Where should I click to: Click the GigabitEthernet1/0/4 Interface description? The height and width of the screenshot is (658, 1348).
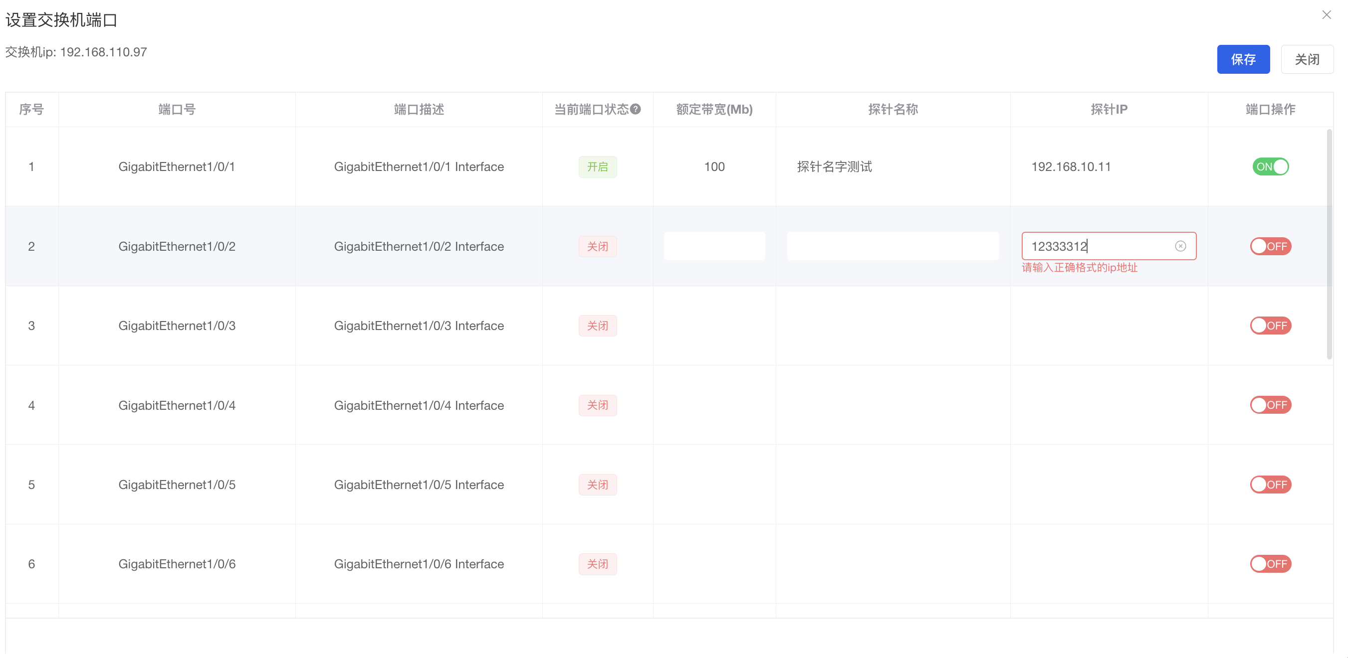point(419,405)
